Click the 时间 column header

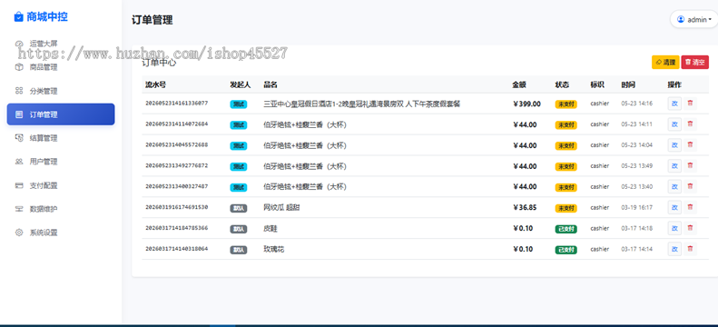[628, 84]
